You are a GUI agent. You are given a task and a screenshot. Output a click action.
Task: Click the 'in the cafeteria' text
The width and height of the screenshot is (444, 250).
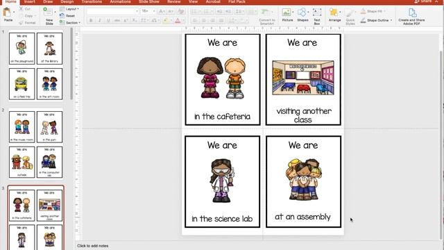pyautogui.click(x=222, y=117)
